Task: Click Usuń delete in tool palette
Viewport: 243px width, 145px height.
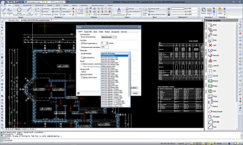Action: [x=212, y=45]
